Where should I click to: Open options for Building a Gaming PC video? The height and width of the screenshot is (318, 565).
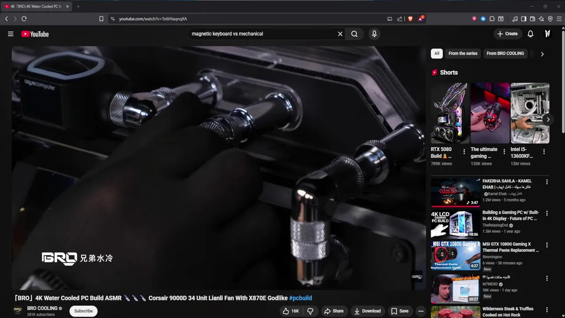(x=547, y=213)
